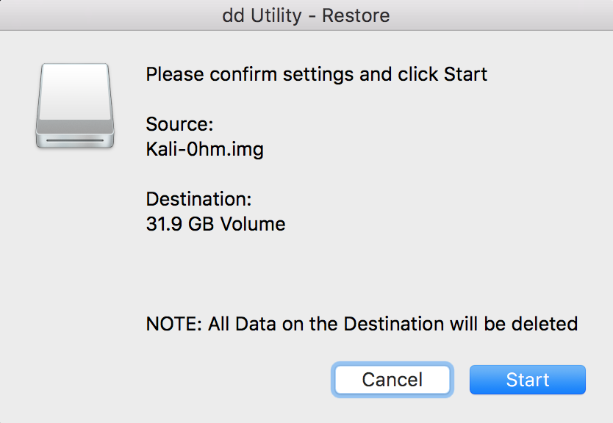Click the external drive icon

click(x=75, y=106)
